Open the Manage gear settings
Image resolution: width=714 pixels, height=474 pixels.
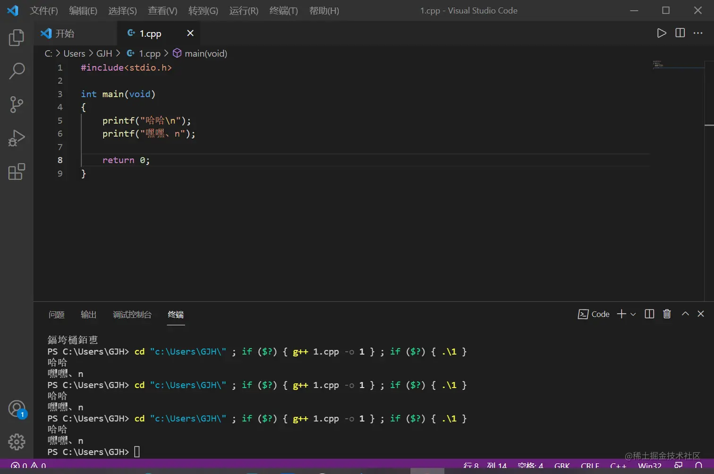17,442
